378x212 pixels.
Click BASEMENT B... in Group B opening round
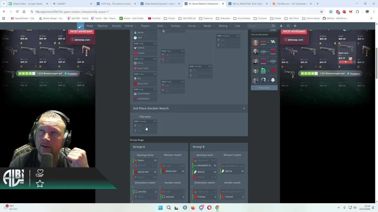coord(205,165)
